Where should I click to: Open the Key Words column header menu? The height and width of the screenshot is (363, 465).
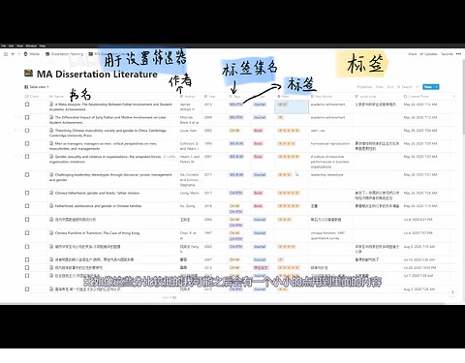(x=322, y=96)
